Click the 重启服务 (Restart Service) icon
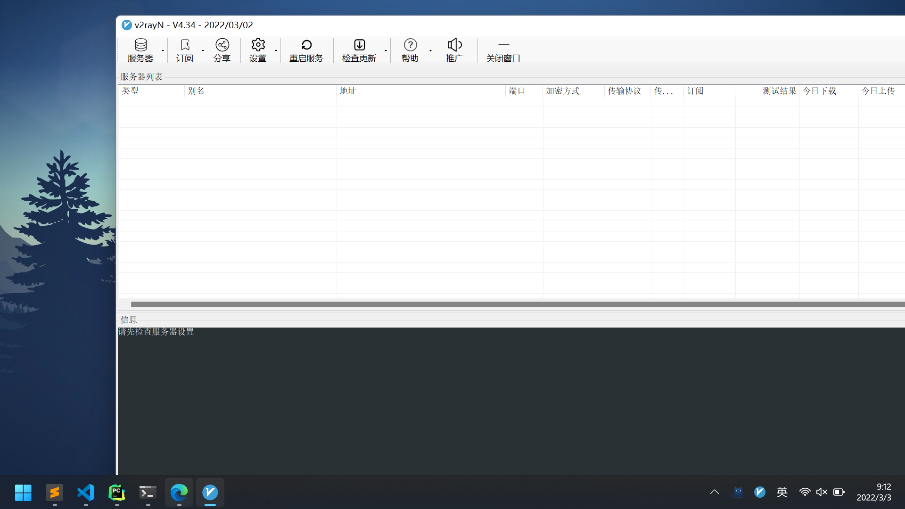This screenshot has height=509, width=905. [x=306, y=50]
